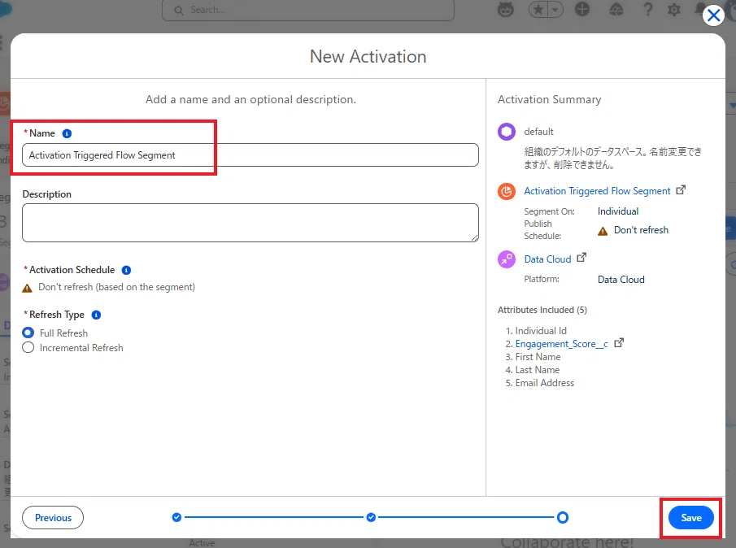Click the 'Last Name' attribute text

(x=538, y=370)
